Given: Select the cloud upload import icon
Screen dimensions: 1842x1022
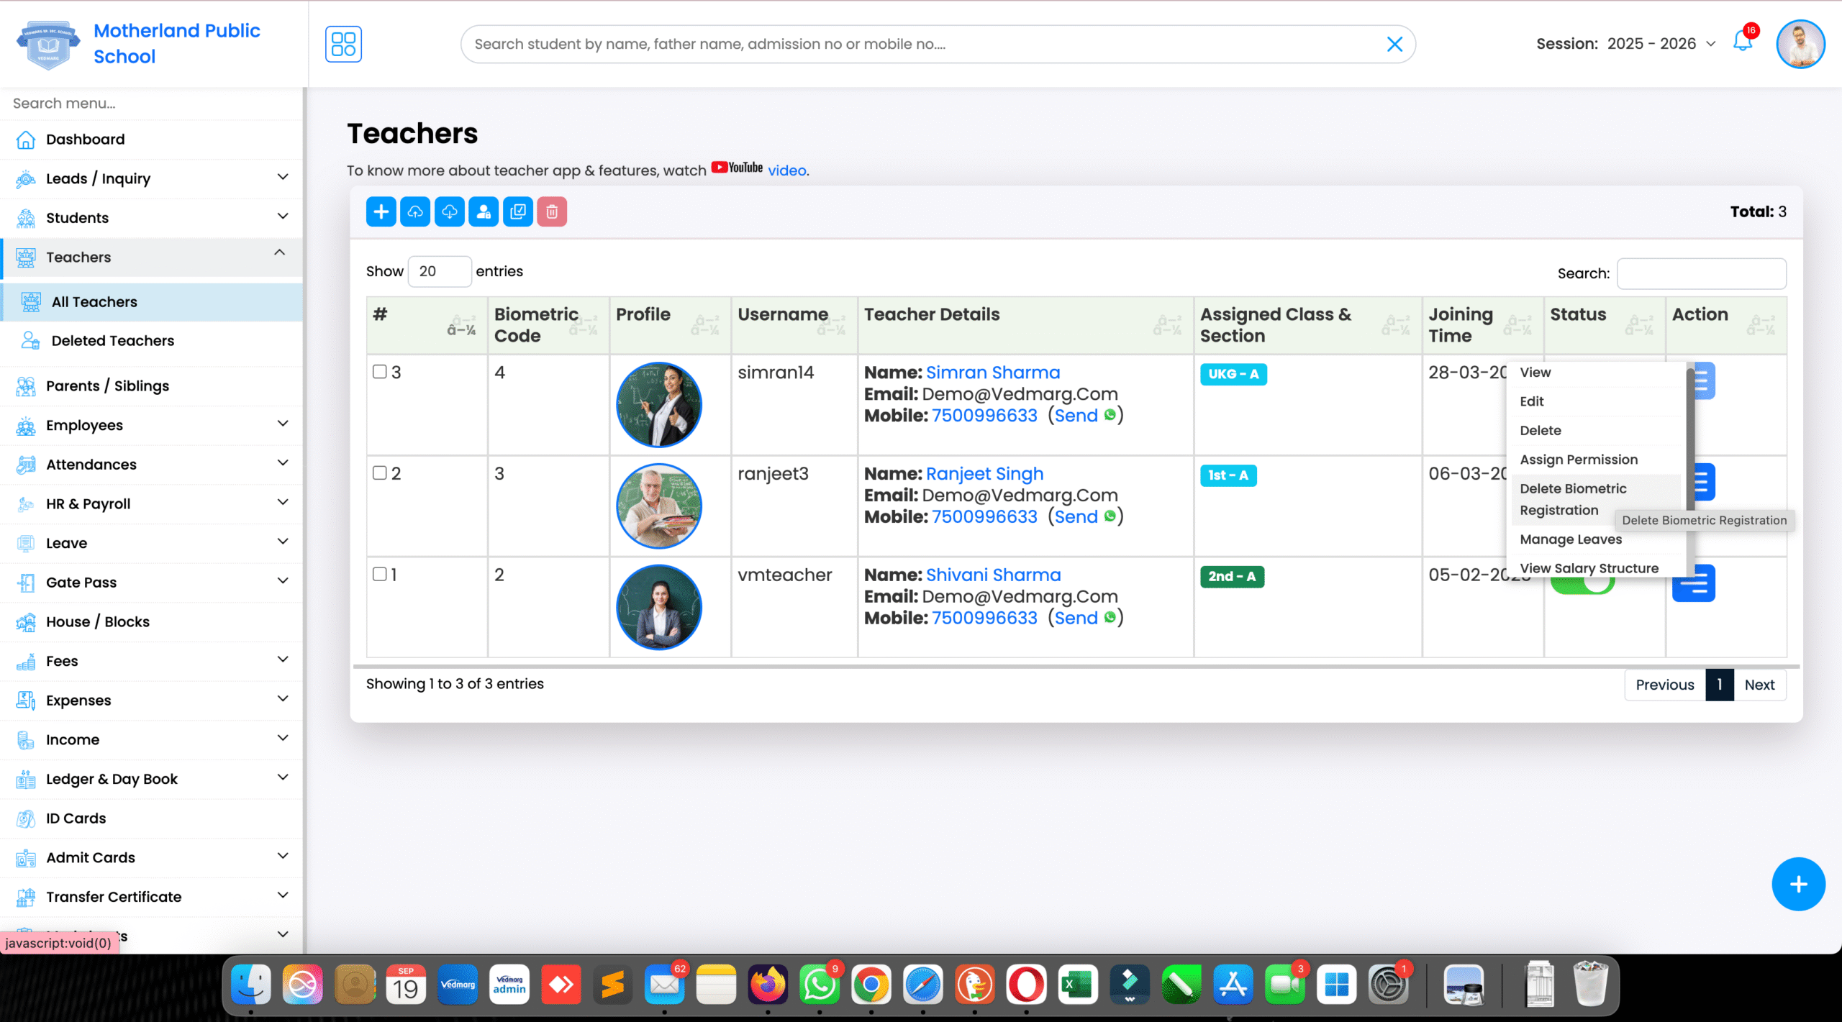Looking at the screenshot, I should click(x=415, y=211).
